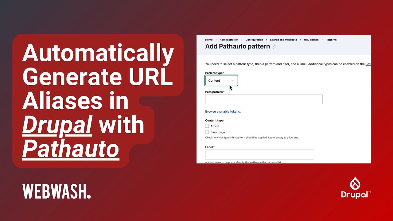Viewport: 393px width, 221px height.
Task: Click the Content type section label
Action: pos(214,121)
